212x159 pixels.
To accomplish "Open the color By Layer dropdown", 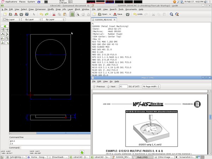I will coord(12,19).
